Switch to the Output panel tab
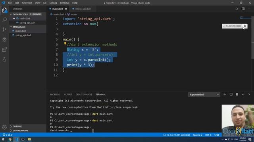254x142 pixels. click(x=68, y=95)
